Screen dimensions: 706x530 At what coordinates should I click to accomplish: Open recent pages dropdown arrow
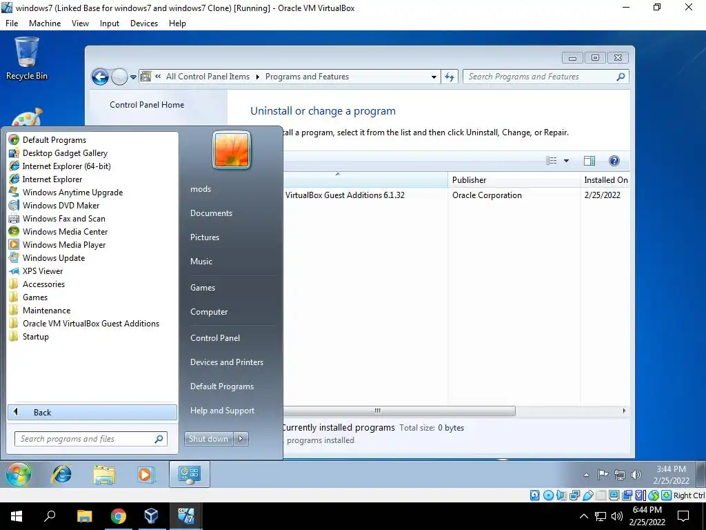pyautogui.click(x=133, y=77)
